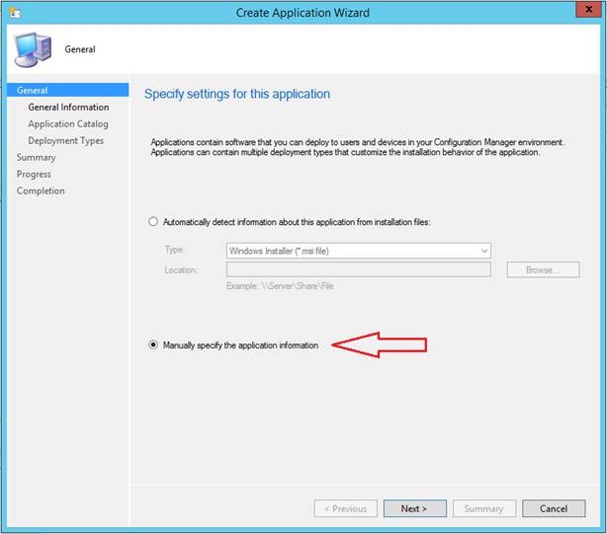
Task: Close the wizard with the X button
Action: 588,9
